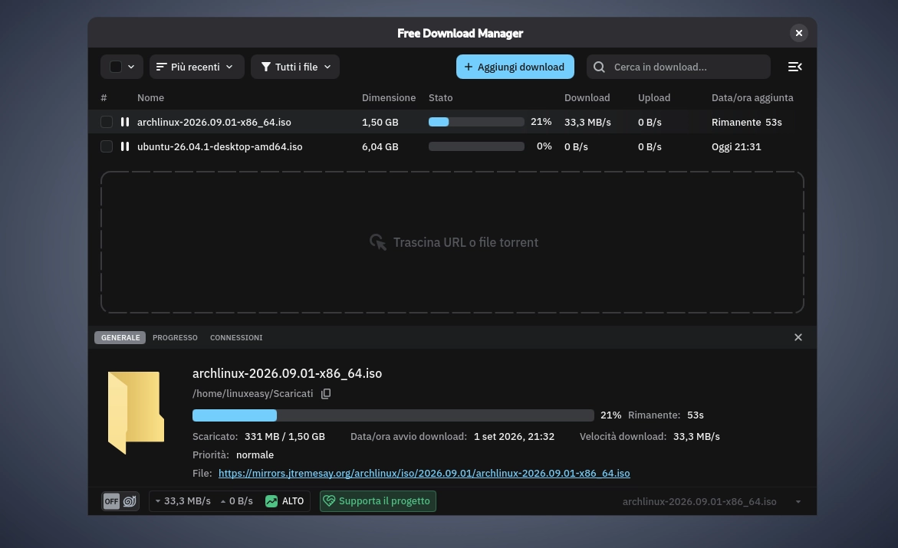Screen dimensions: 898x548
Task: Switch to the CONNESSIONI tab
Action: click(236, 337)
